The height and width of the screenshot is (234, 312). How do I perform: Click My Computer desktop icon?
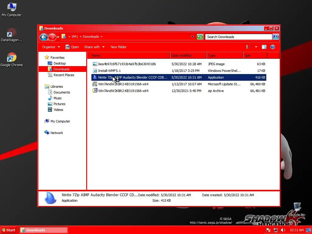(12, 10)
